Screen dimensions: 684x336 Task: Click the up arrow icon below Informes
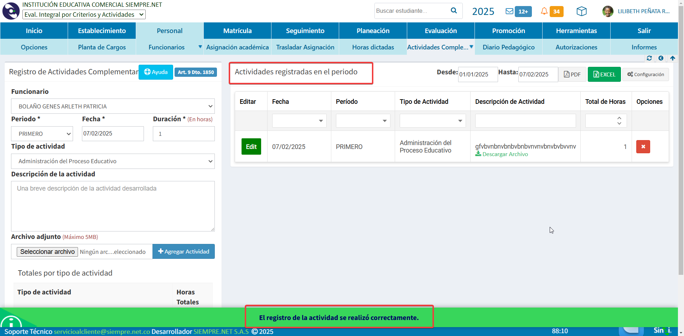[672, 58]
